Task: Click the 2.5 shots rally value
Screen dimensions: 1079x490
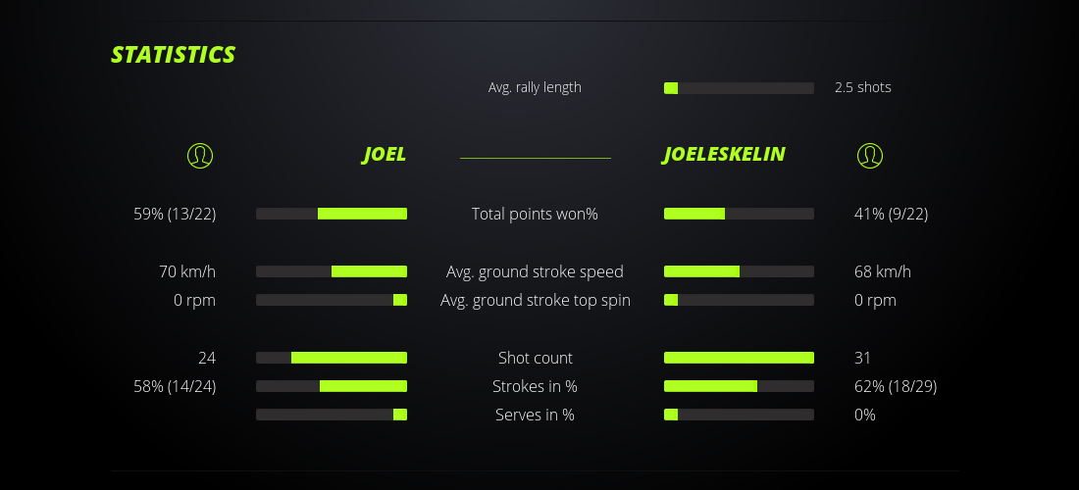Action: 862,87
